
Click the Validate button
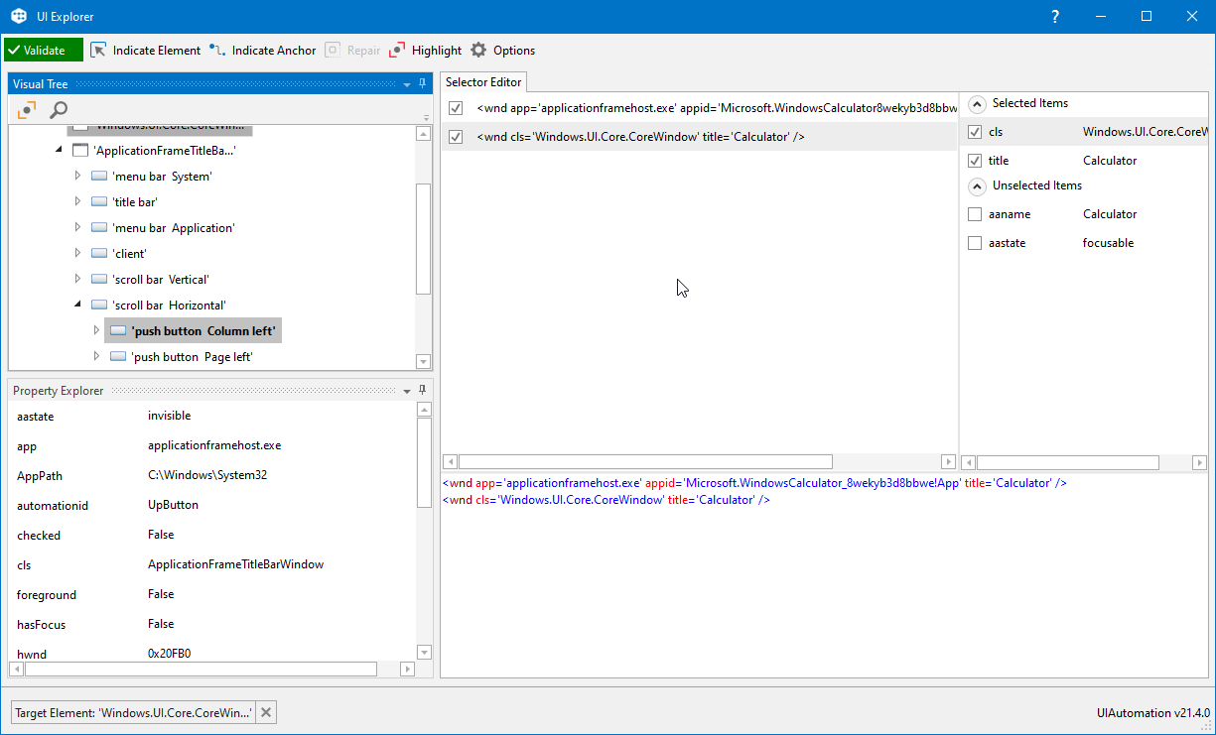coord(43,51)
